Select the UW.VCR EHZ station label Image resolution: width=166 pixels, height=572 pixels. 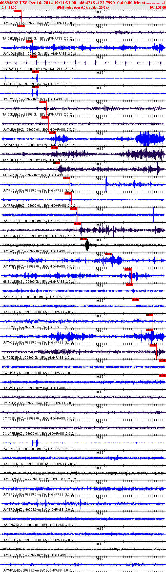tap(12, 342)
